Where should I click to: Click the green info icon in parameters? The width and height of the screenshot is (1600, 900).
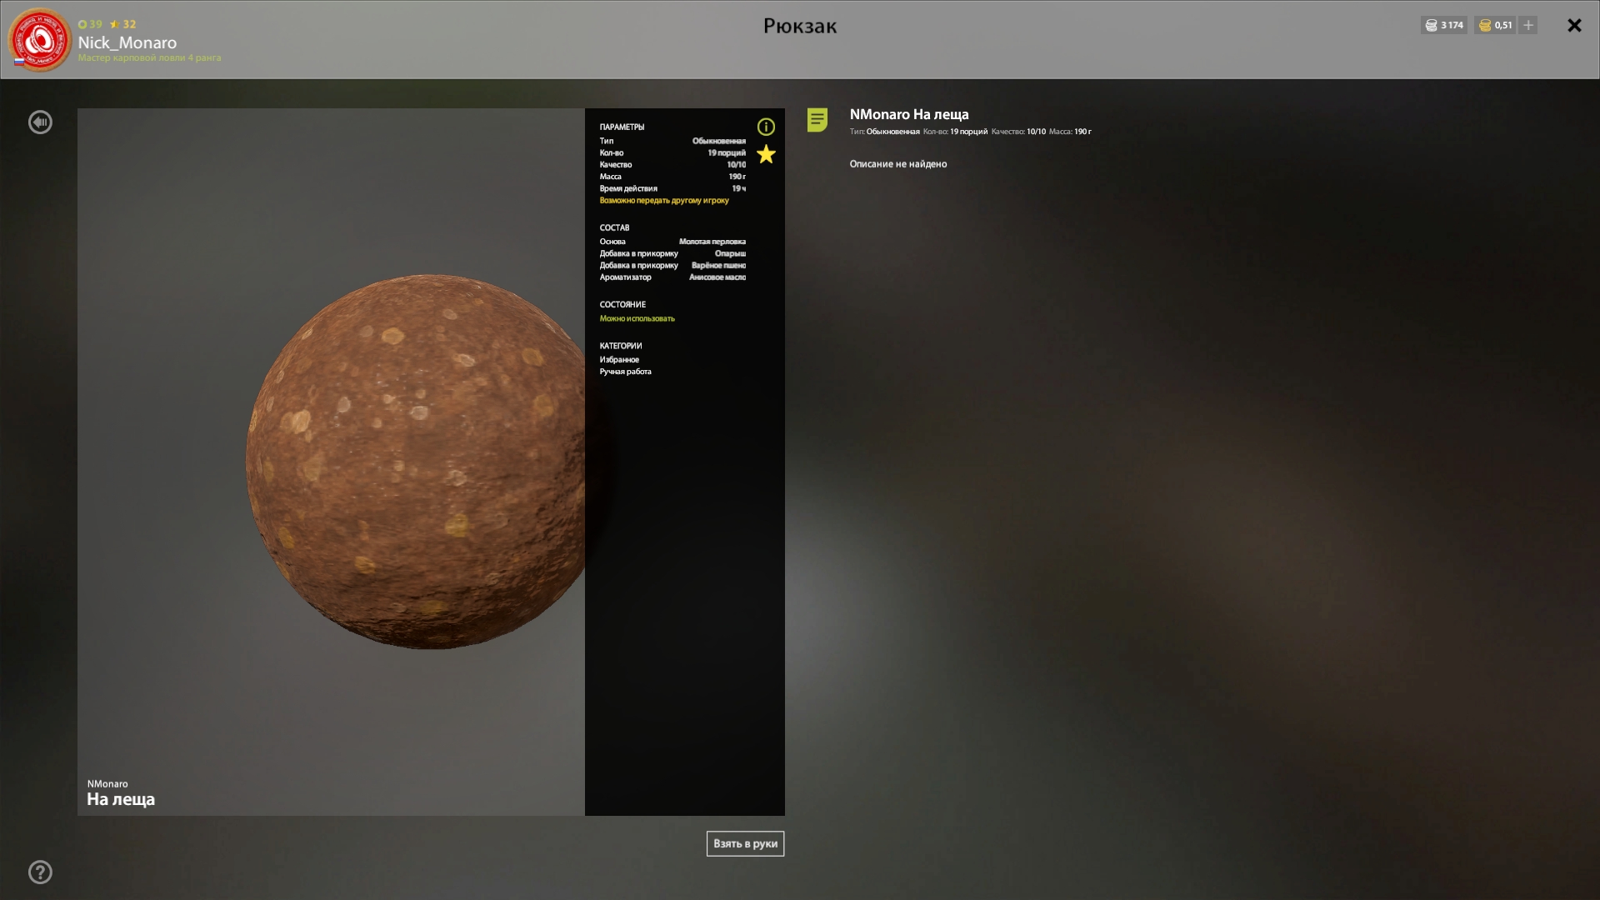pos(766,127)
